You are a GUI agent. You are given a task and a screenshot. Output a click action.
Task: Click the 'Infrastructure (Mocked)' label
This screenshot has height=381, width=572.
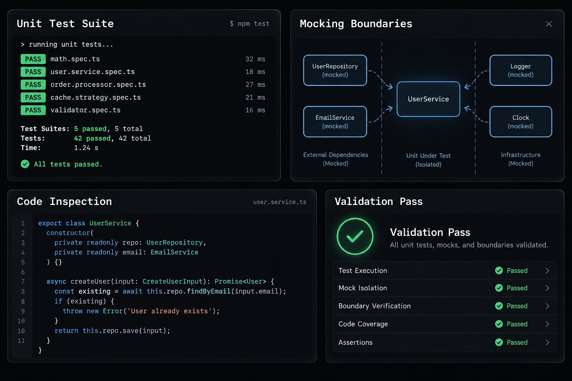[x=521, y=159]
